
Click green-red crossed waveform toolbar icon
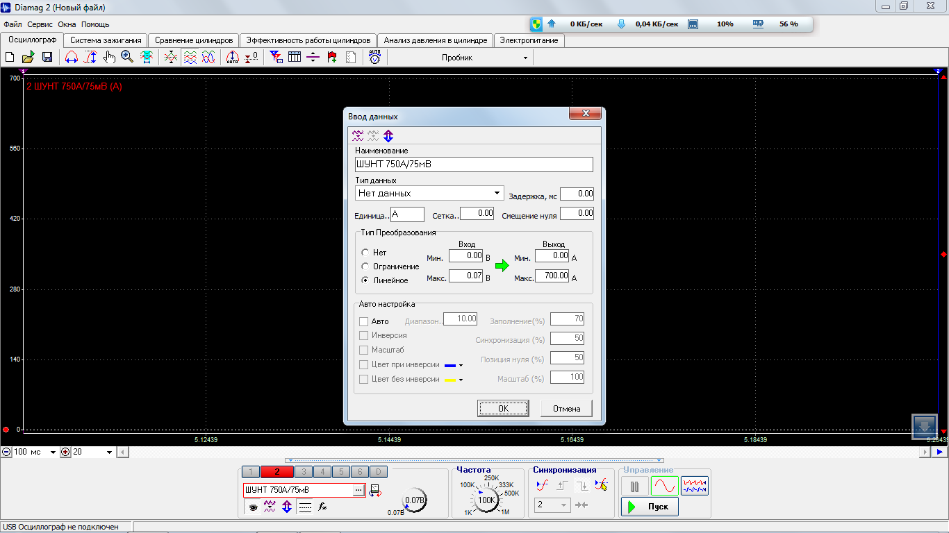pos(171,58)
